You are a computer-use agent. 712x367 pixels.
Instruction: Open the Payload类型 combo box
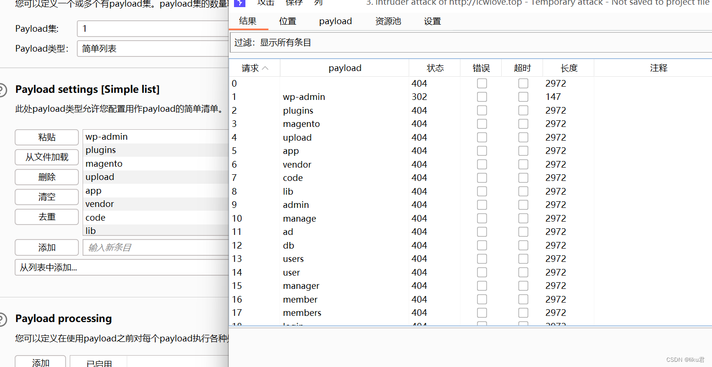(153, 48)
